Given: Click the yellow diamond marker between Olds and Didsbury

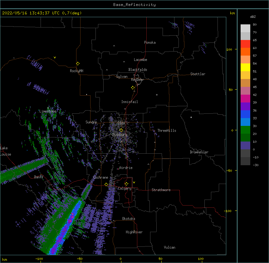Looking at the screenshot, I should coord(121,130).
